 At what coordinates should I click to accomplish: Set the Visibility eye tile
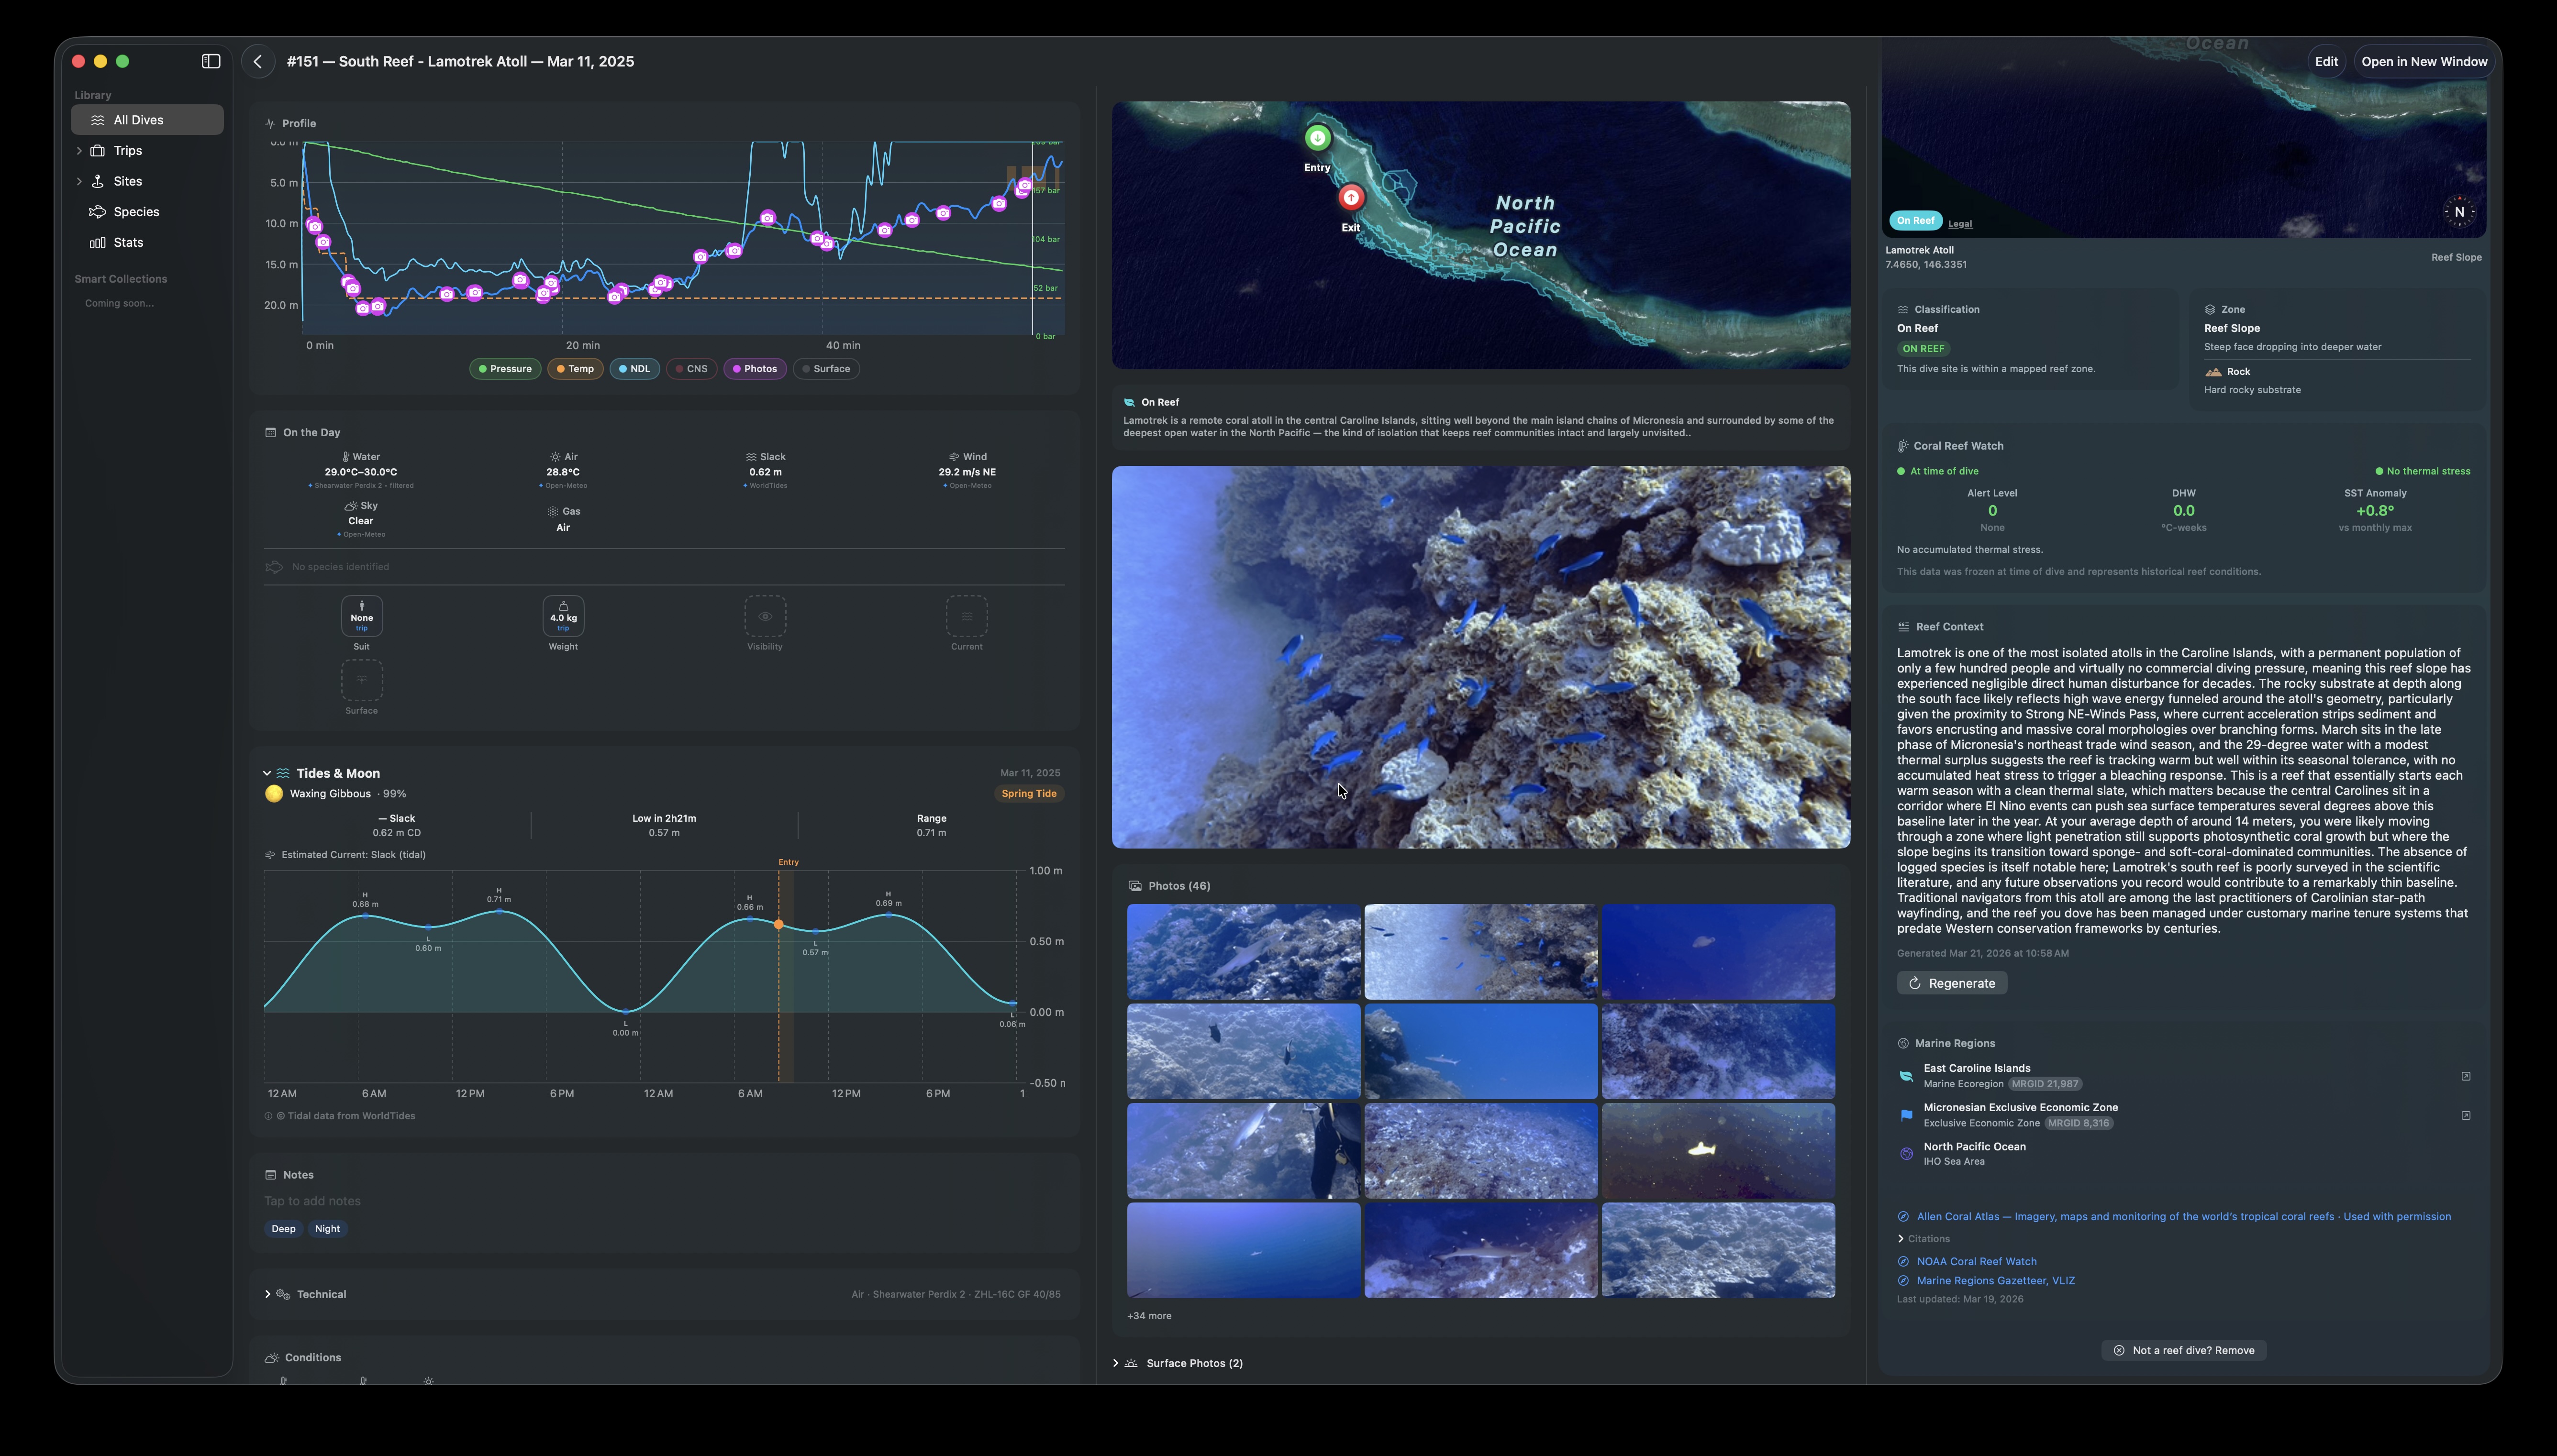[765, 616]
